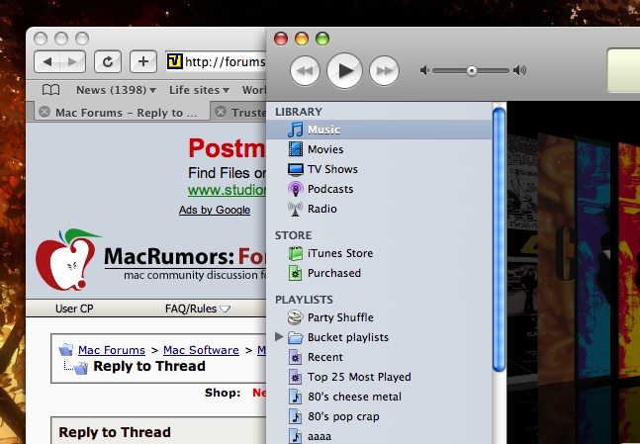The width and height of the screenshot is (640, 444).
Task: Open Party Shuffle playlist
Action: pos(379,317)
